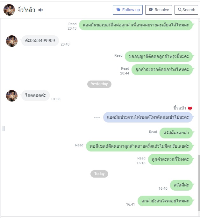
Task: Click the side panel drag handle
Action: point(4,129)
